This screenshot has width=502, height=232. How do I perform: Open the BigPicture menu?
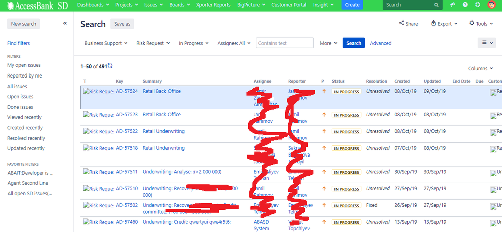pos(251,5)
